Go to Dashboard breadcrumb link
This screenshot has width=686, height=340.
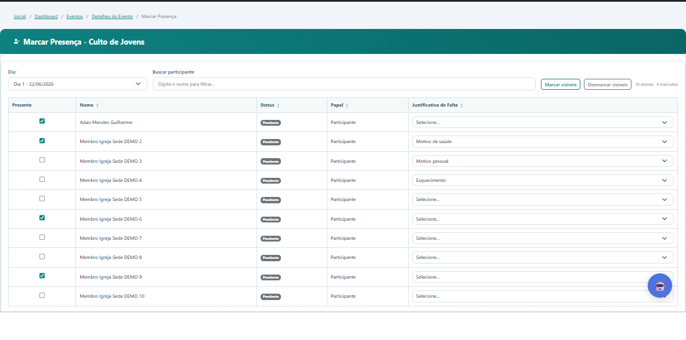click(46, 17)
